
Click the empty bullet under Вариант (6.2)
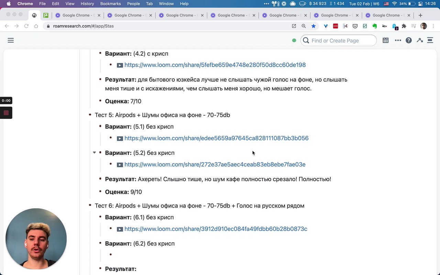(111, 254)
